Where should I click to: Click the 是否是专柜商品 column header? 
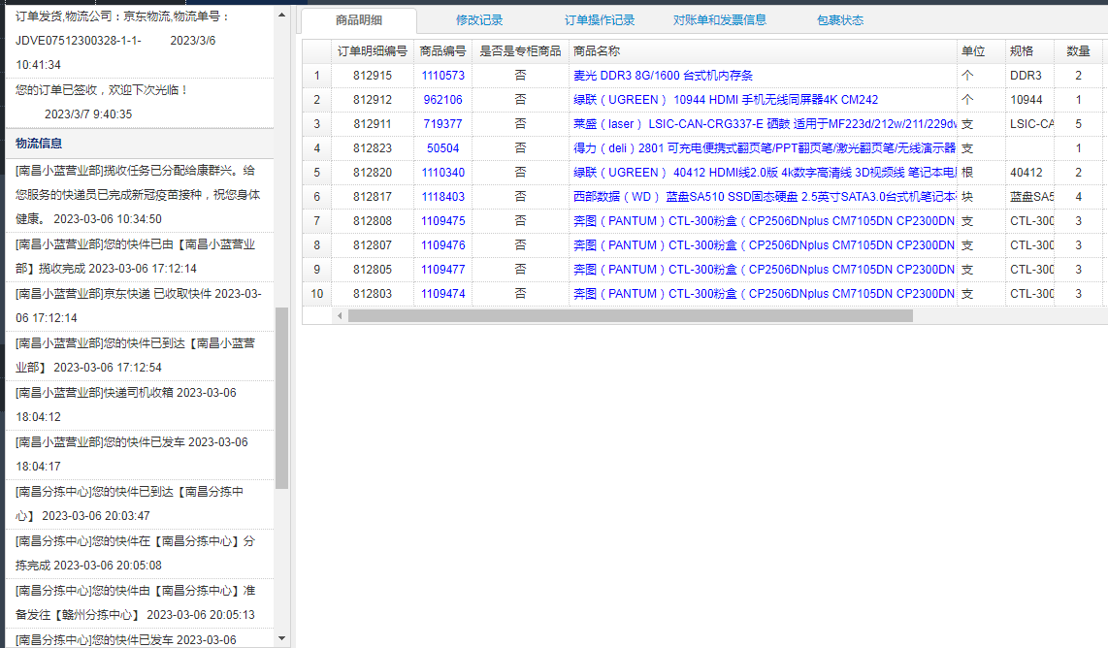coord(520,50)
